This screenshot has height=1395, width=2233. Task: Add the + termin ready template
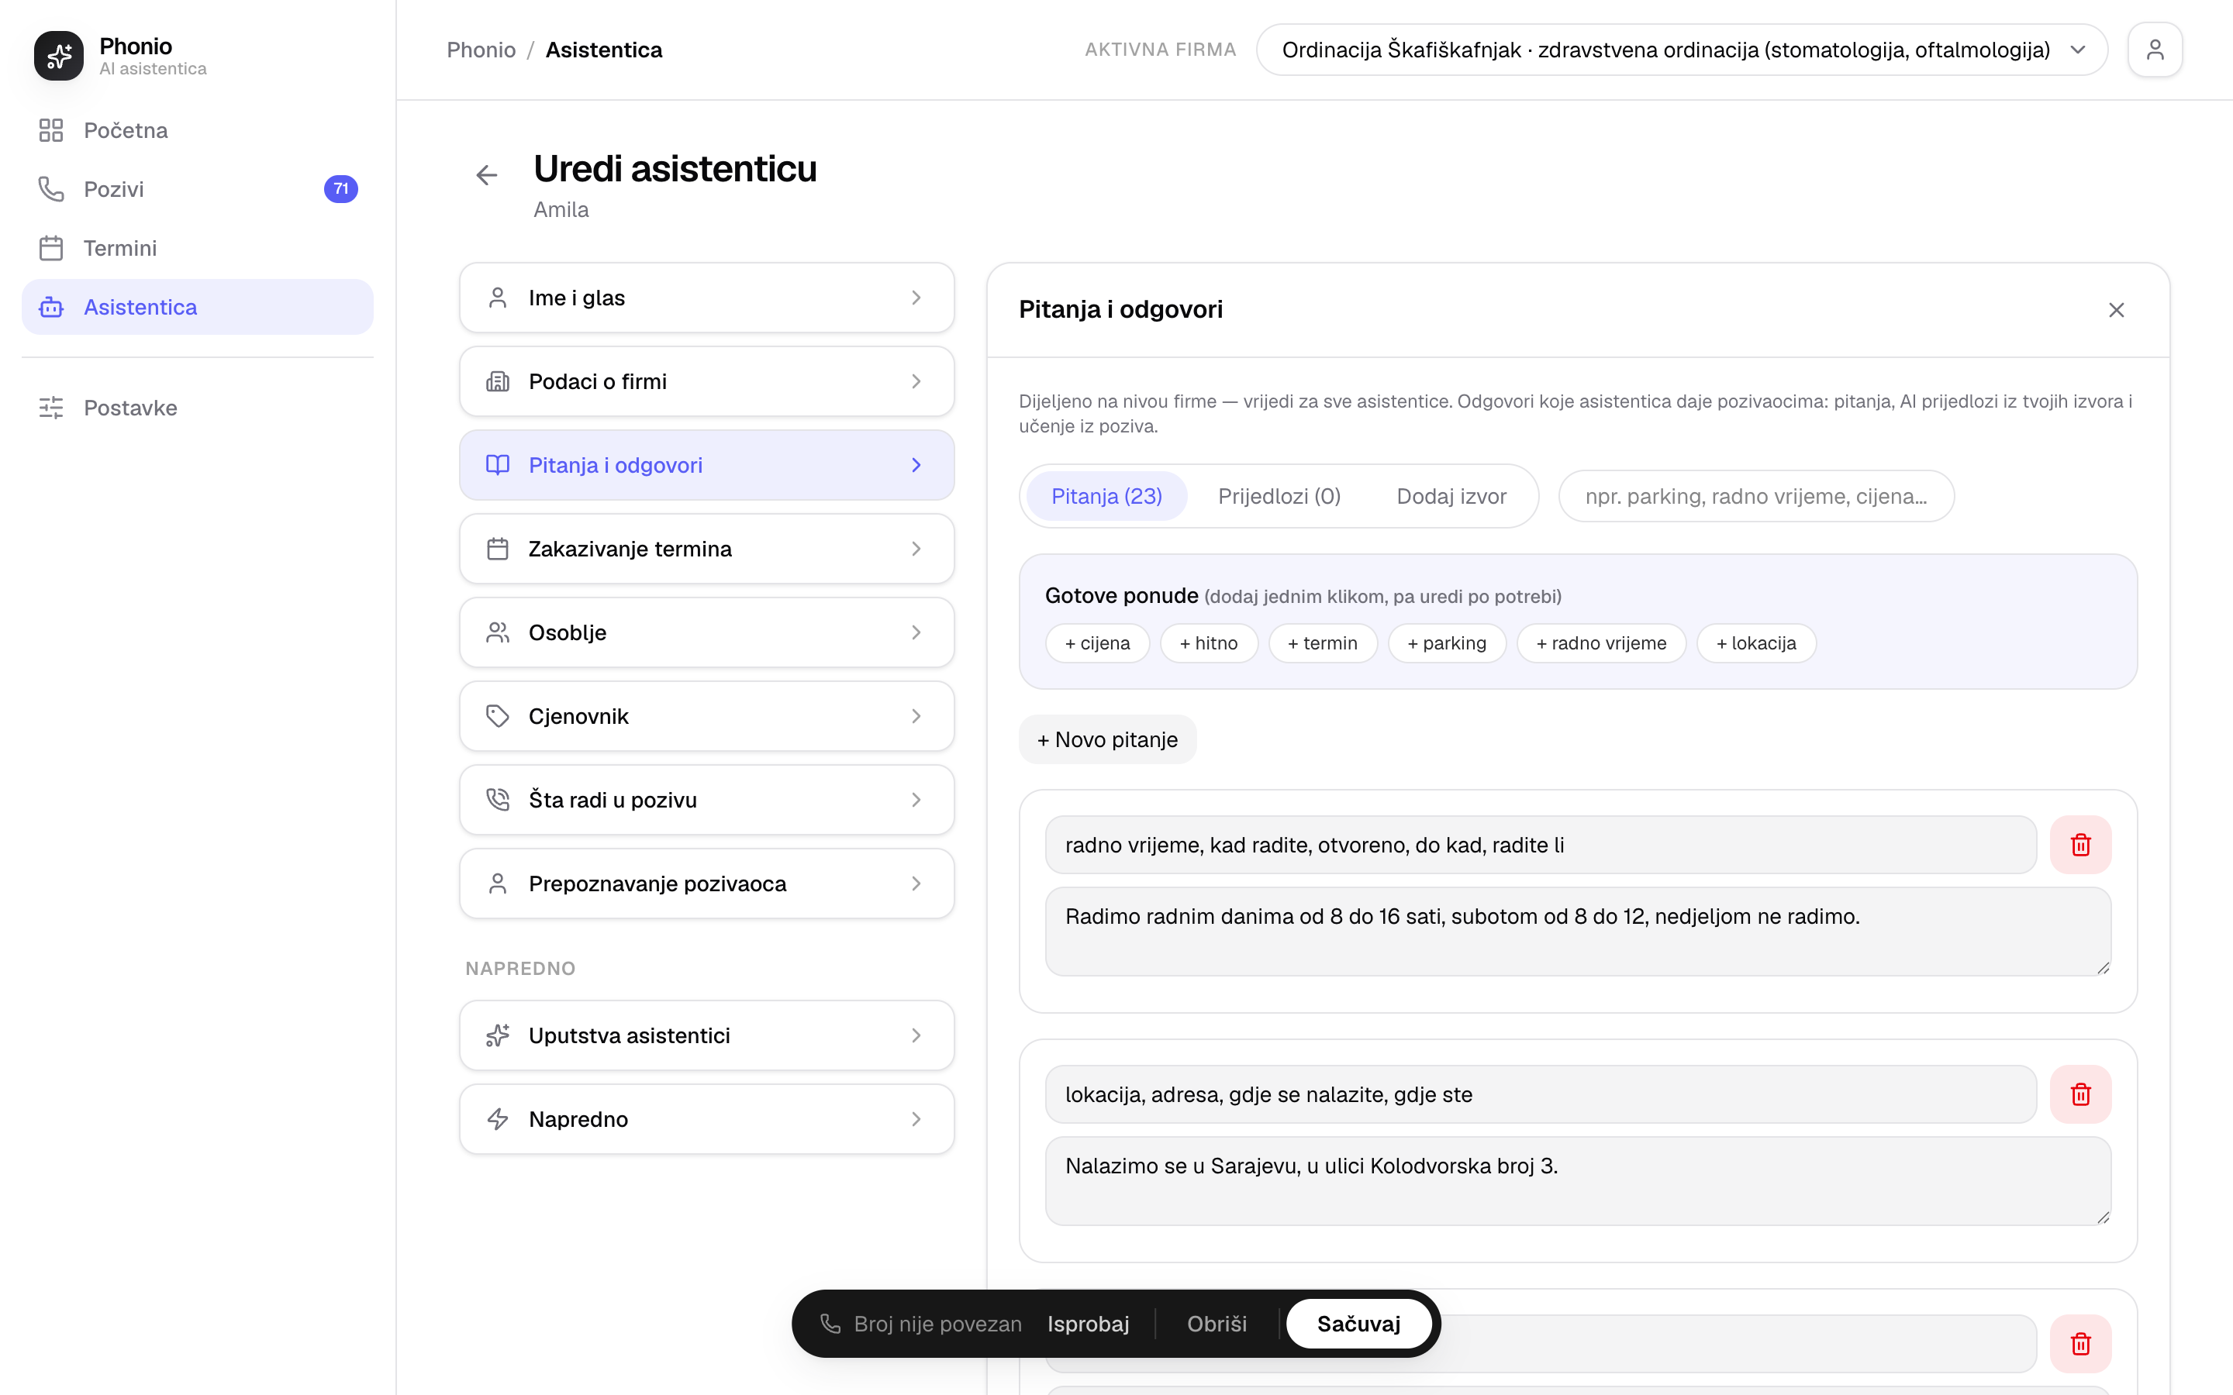point(1322,643)
